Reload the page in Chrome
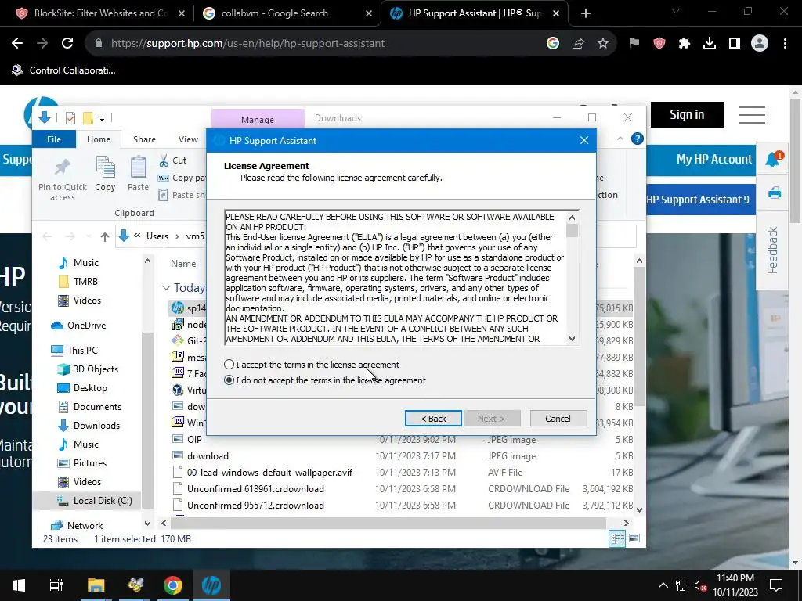The image size is (802, 601). pos(67,44)
